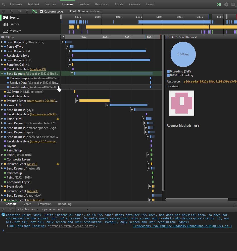Open the apply.js:19 source link
This screenshot has width=237, height=251.
click(38, 69)
